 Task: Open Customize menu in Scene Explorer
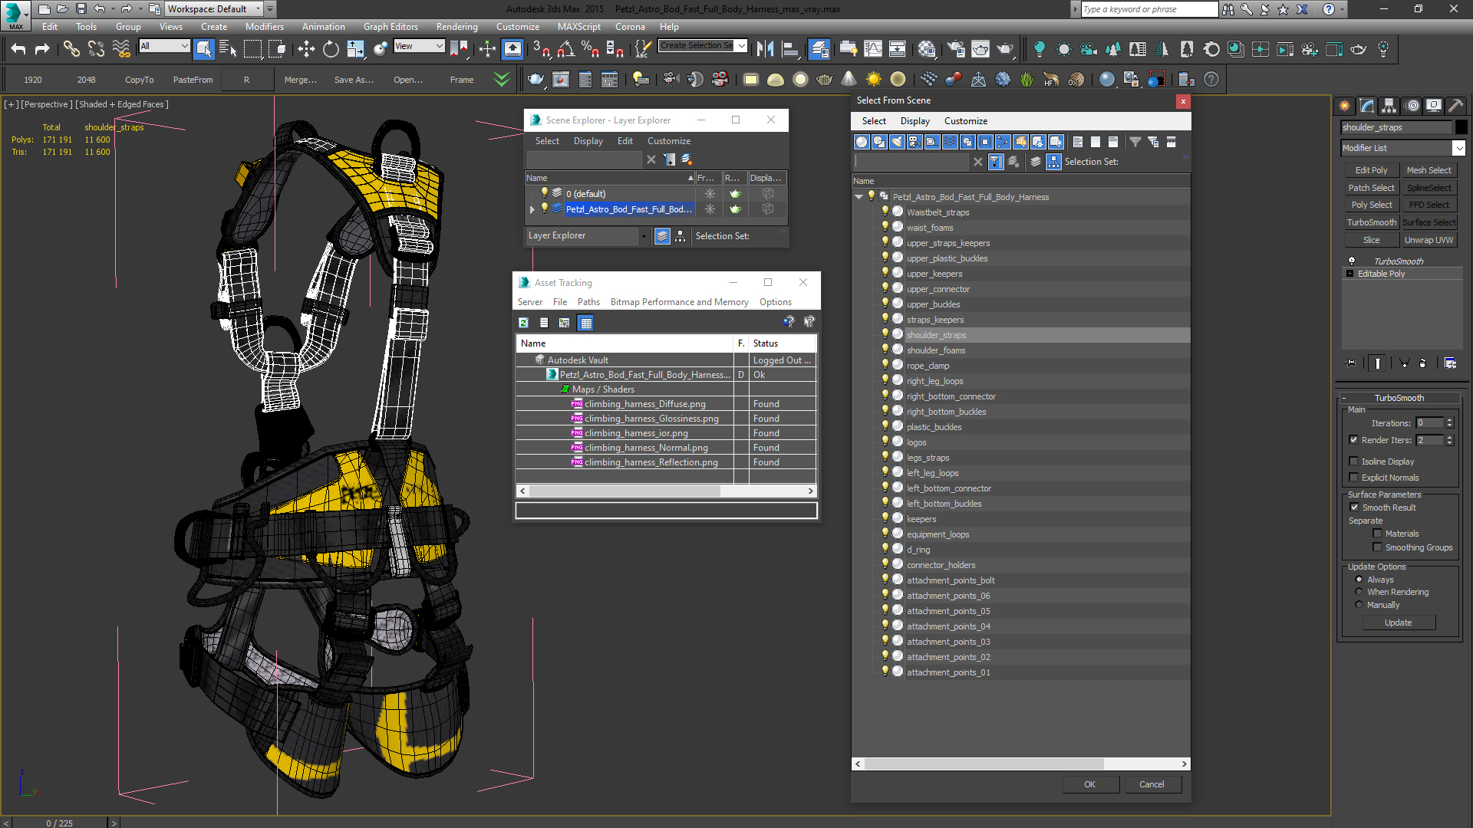668,141
